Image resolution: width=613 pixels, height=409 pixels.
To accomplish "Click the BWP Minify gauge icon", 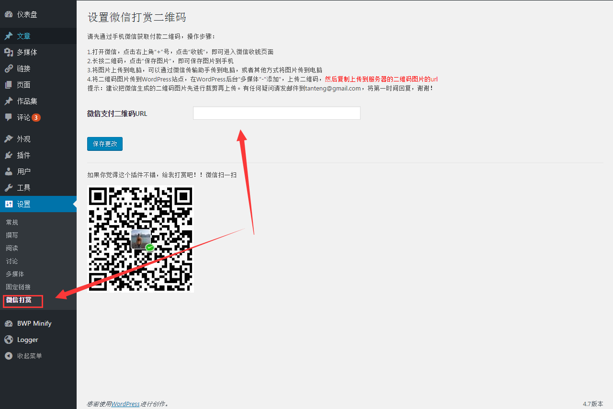I will (x=9, y=323).
